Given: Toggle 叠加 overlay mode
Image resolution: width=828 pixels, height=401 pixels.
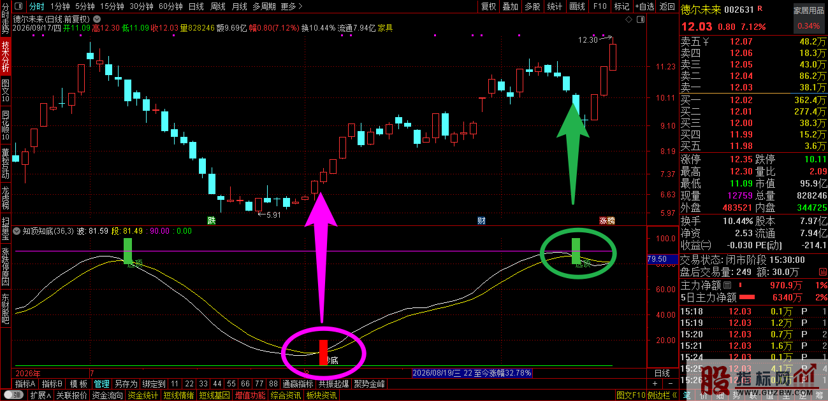Looking at the screenshot, I should pyautogui.click(x=510, y=6).
